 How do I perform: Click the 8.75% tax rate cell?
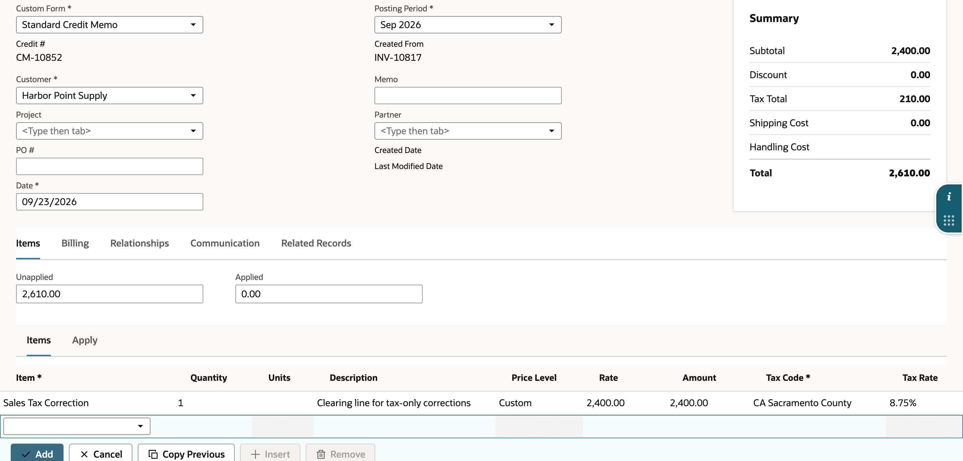click(903, 403)
